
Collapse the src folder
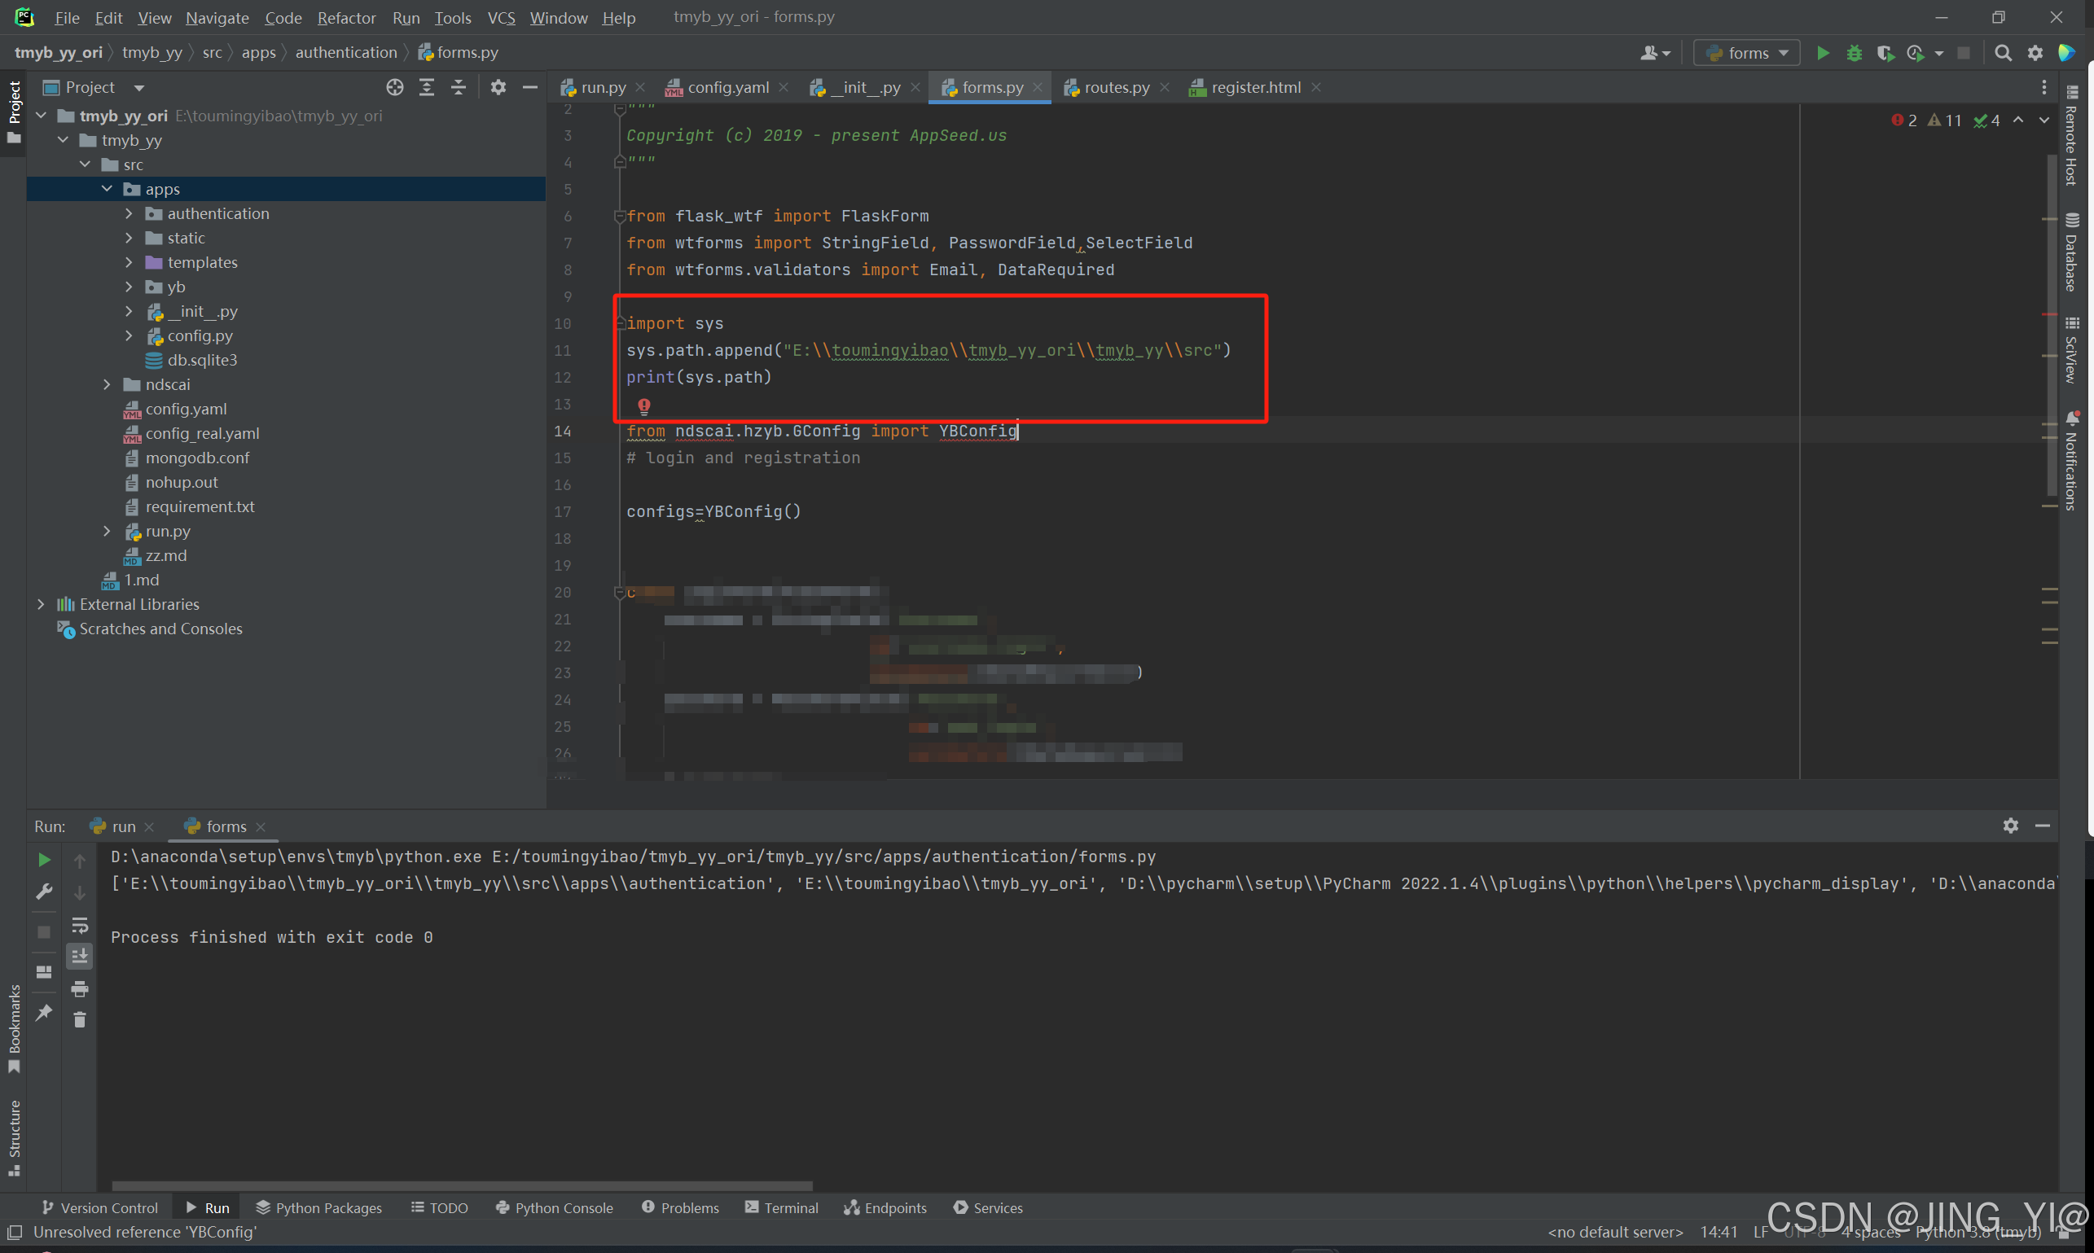coord(85,164)
